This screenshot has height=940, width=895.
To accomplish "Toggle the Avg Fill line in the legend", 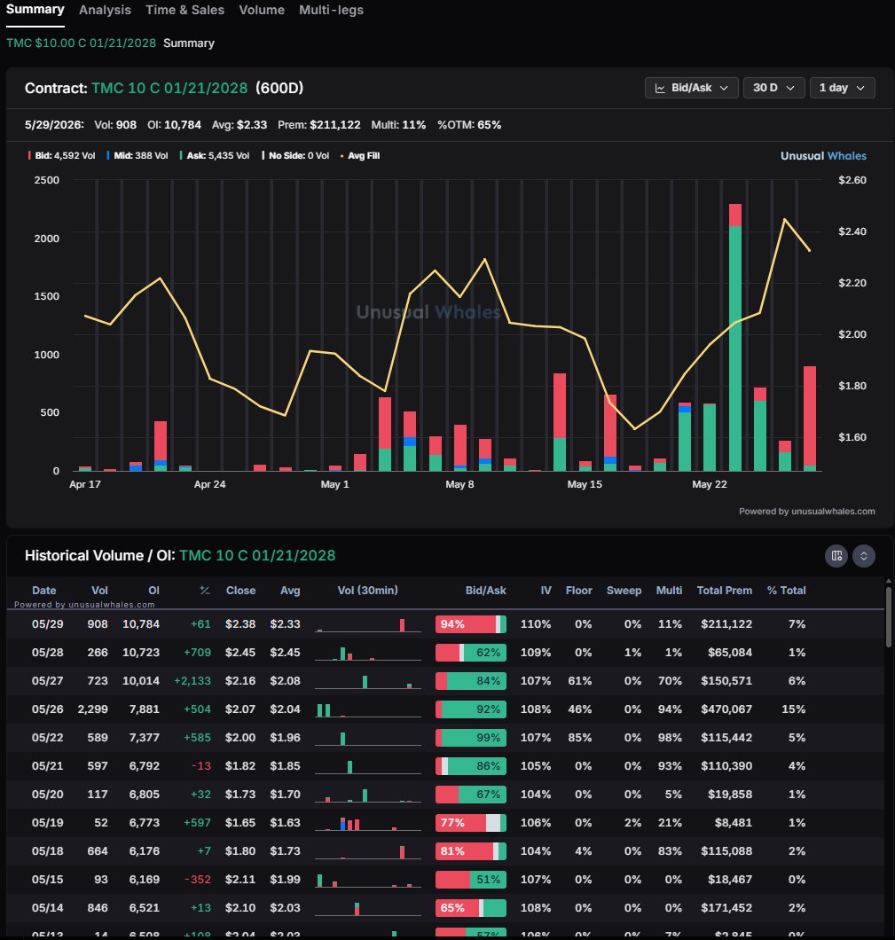I will click(x=359, y=155).
